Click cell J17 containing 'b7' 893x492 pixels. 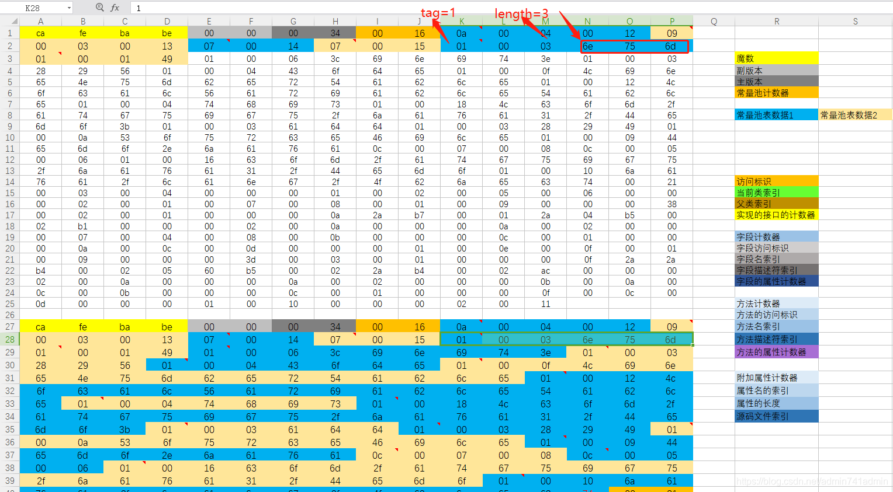[x=420, y=215]
